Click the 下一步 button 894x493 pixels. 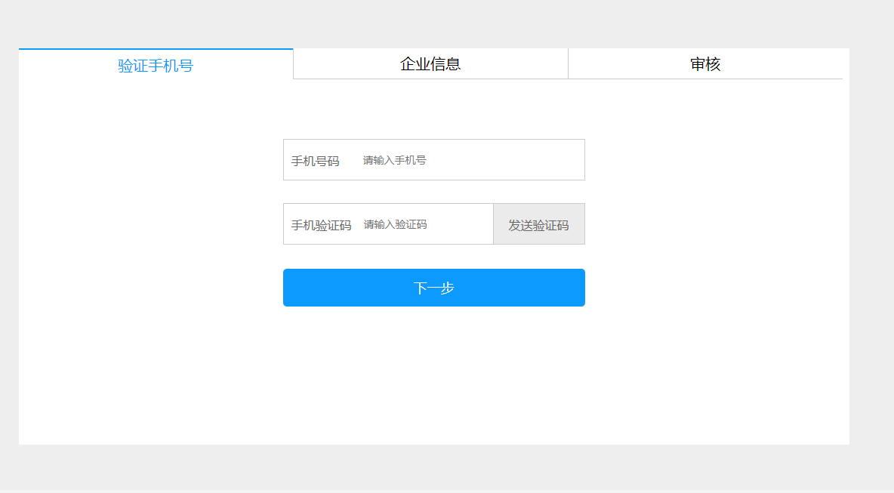pyautogui.click(x=433, y=288)
